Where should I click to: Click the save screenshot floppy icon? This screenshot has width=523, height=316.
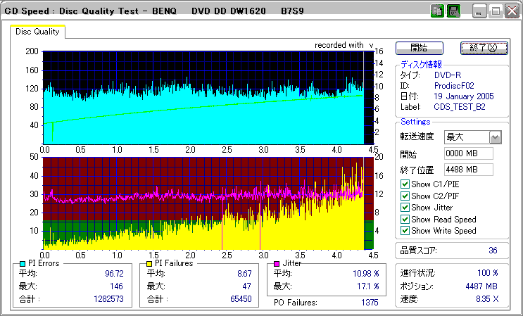pos(453,11)
